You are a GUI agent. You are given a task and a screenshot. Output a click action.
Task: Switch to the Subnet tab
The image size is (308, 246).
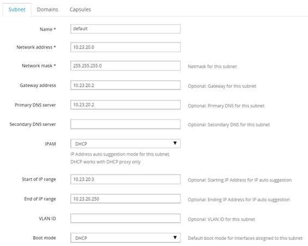point(17,9)
